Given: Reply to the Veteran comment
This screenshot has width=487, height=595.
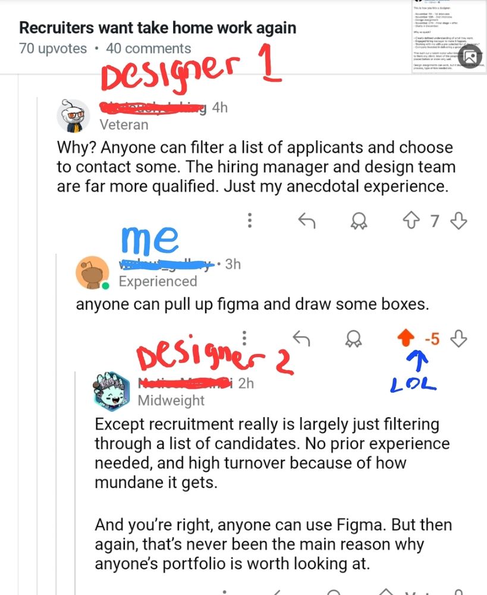Looking at the screenshot, I should pos(306,221).
